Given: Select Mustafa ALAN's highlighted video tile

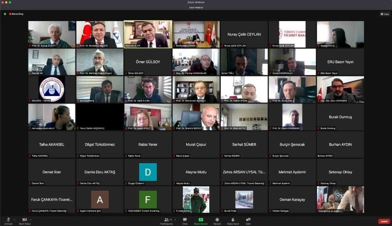Looking at the screenshot, I should (147, 34).
